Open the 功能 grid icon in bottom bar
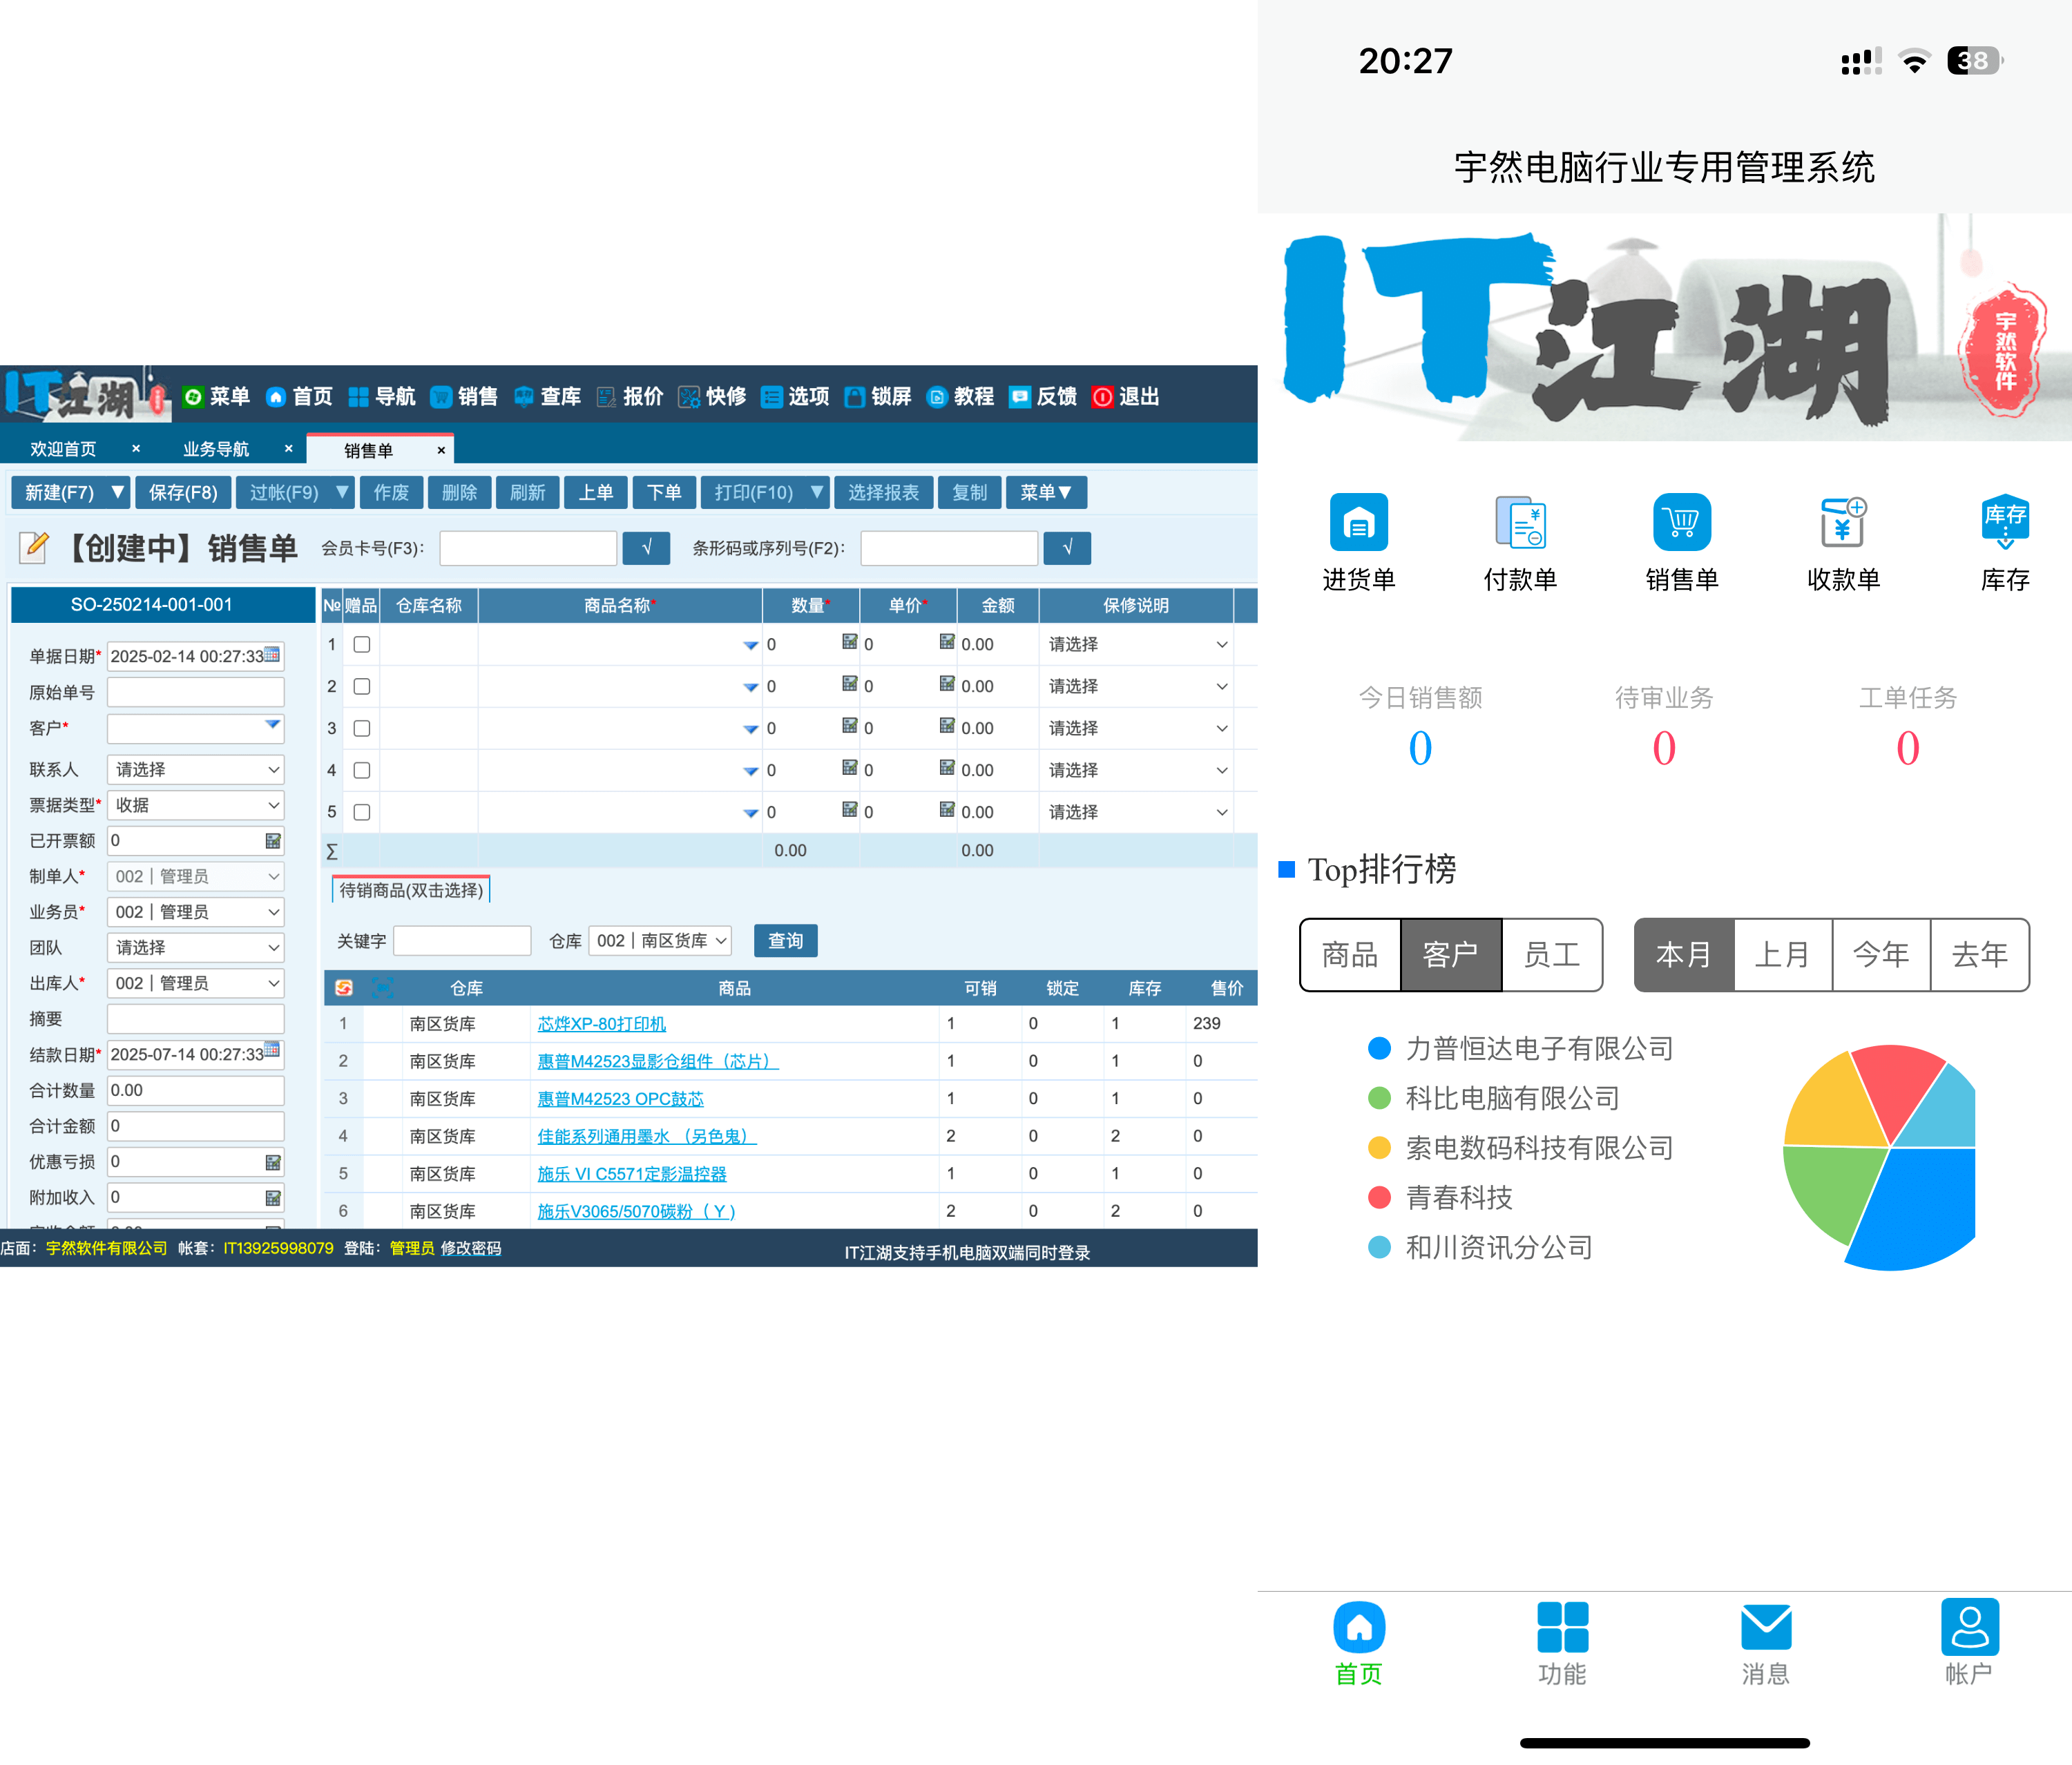 click(1562, 1627)
